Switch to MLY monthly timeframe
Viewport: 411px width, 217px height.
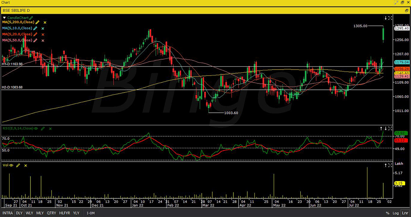click(40, 213)
